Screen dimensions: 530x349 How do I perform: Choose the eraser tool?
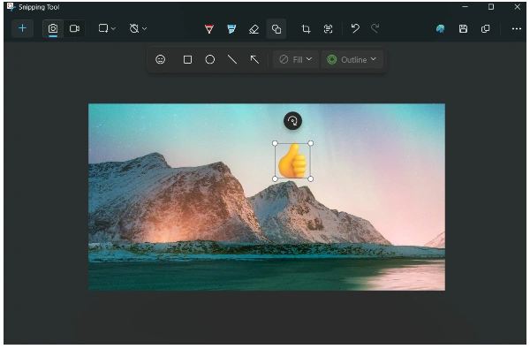pyautogui.click(x=254, y=29)
